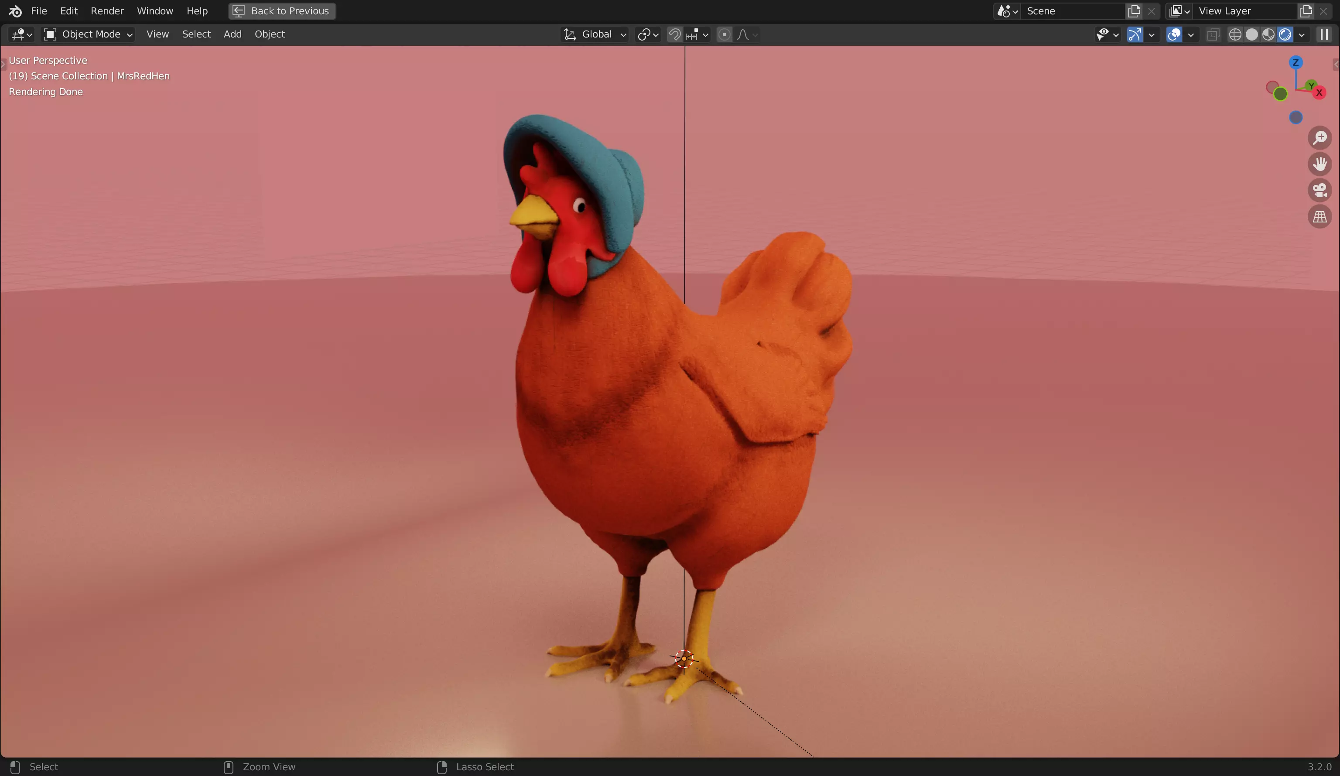Click the remove view layer X icon
Screen dimensions: 1340x776
click(1323, 11)
